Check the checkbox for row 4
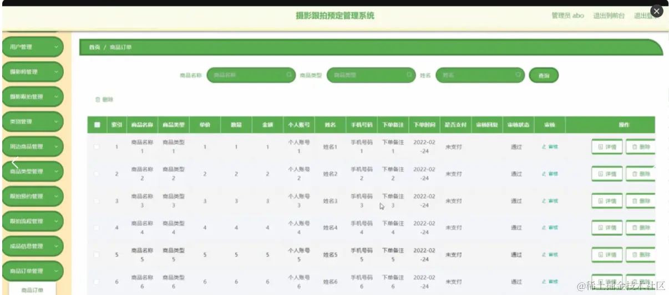This screenshot has height=295, width=669. coord(97,227)
